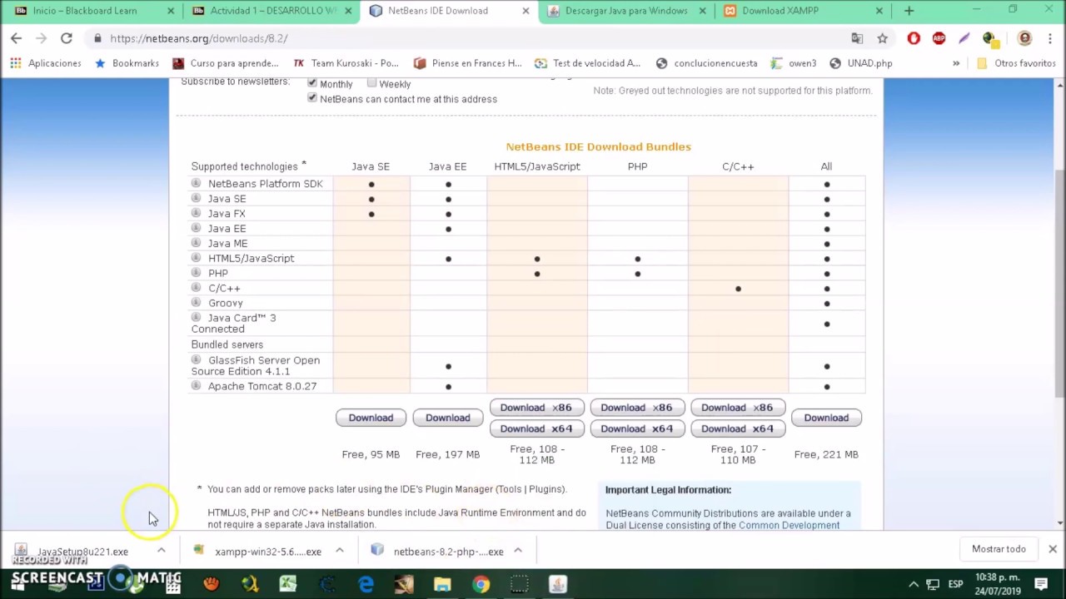
Task: Open Aplicaciones apps grid in bookmarks bar
Action: 46,63
